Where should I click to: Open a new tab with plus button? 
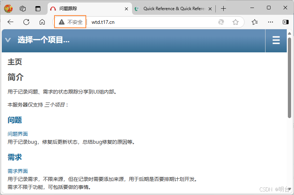tap(224, 9)
